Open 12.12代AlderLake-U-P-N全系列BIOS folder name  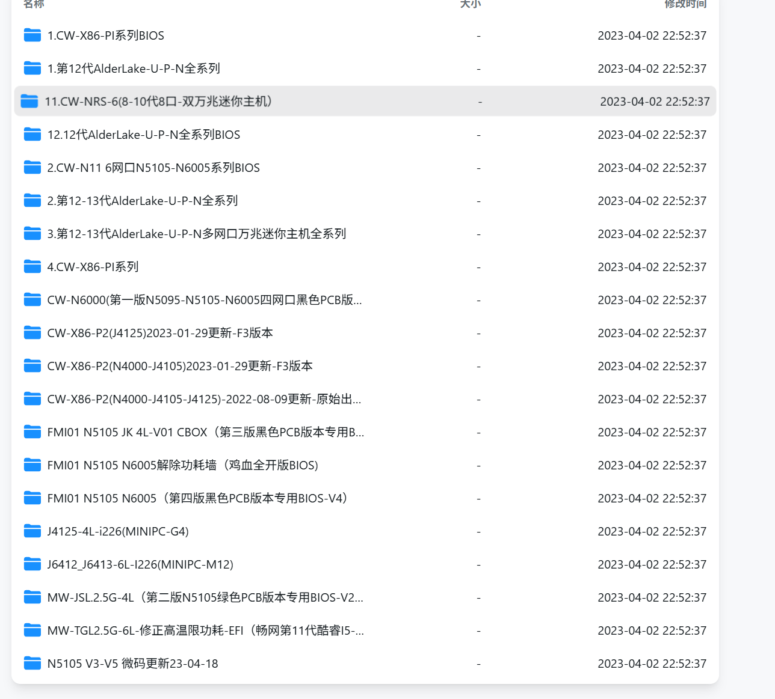click(144, 135)
